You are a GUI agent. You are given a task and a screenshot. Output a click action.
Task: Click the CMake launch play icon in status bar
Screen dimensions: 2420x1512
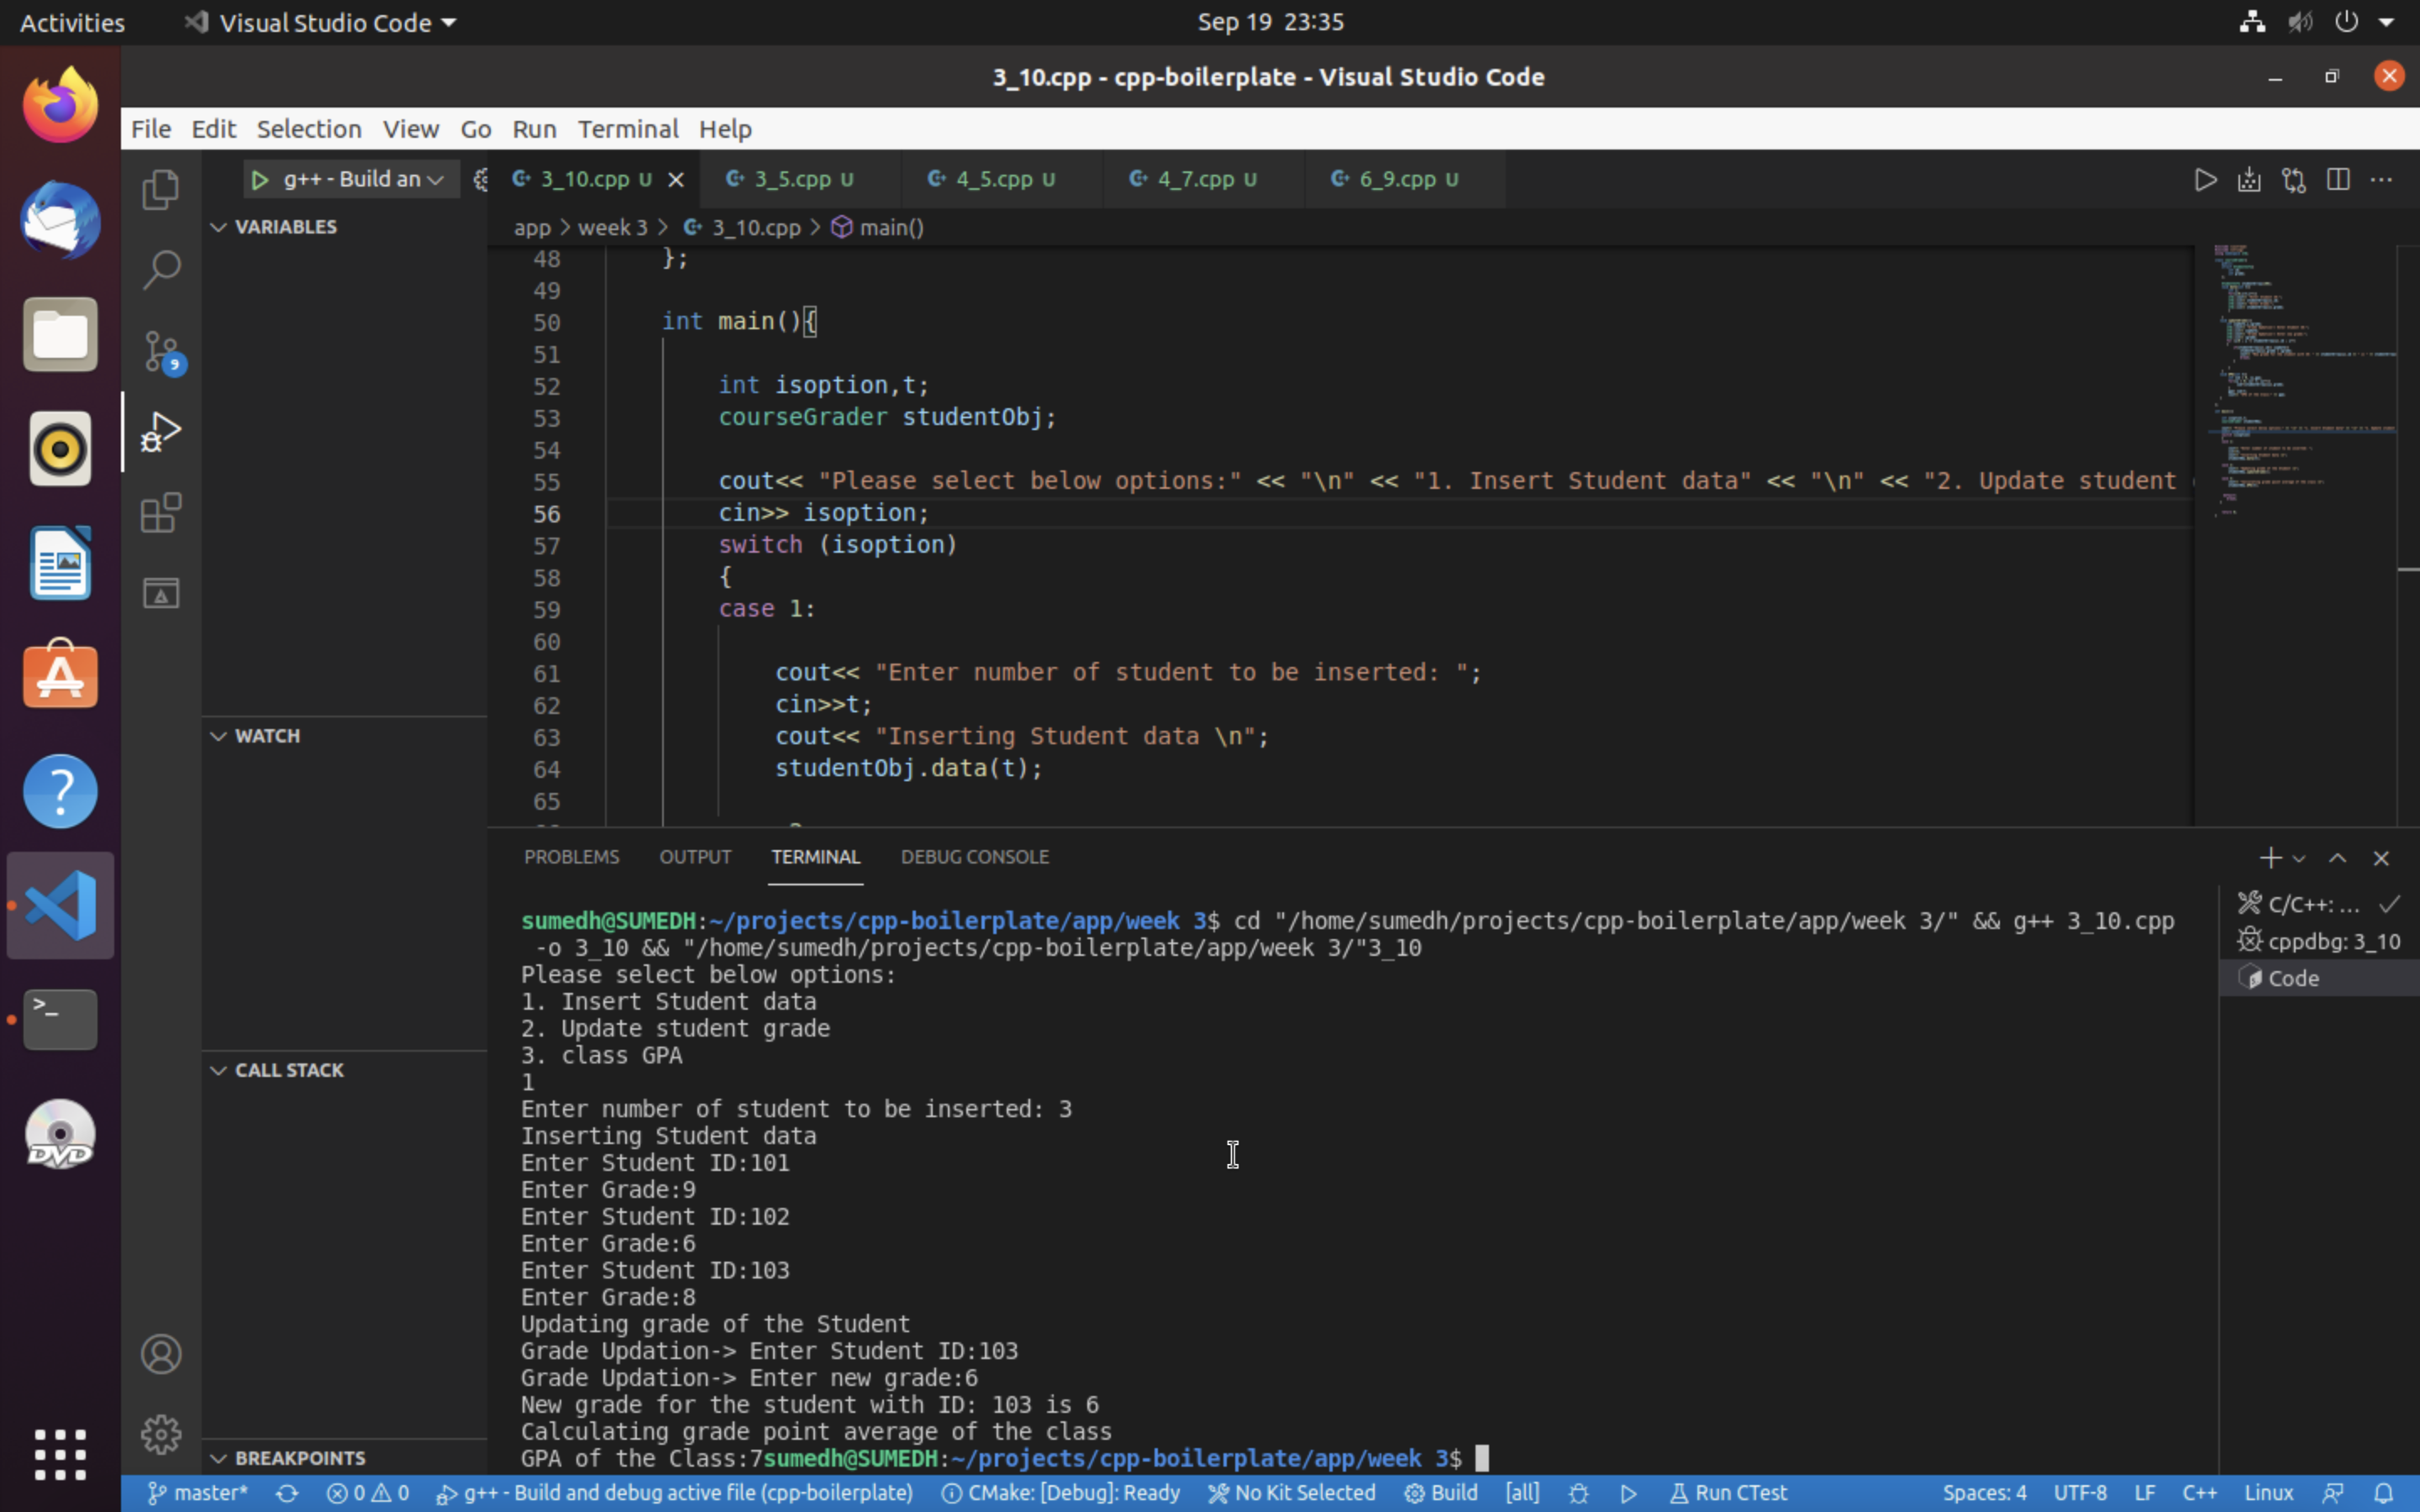point(1628,1493)
